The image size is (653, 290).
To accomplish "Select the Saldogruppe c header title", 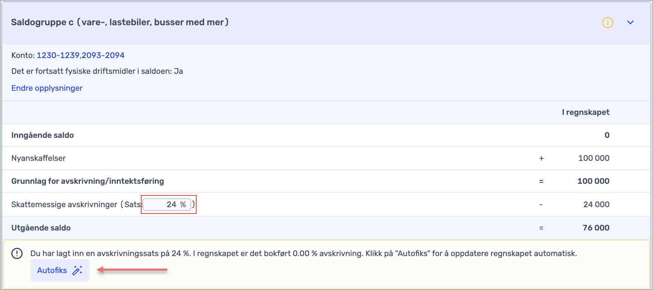I will (x=120, y=22).
